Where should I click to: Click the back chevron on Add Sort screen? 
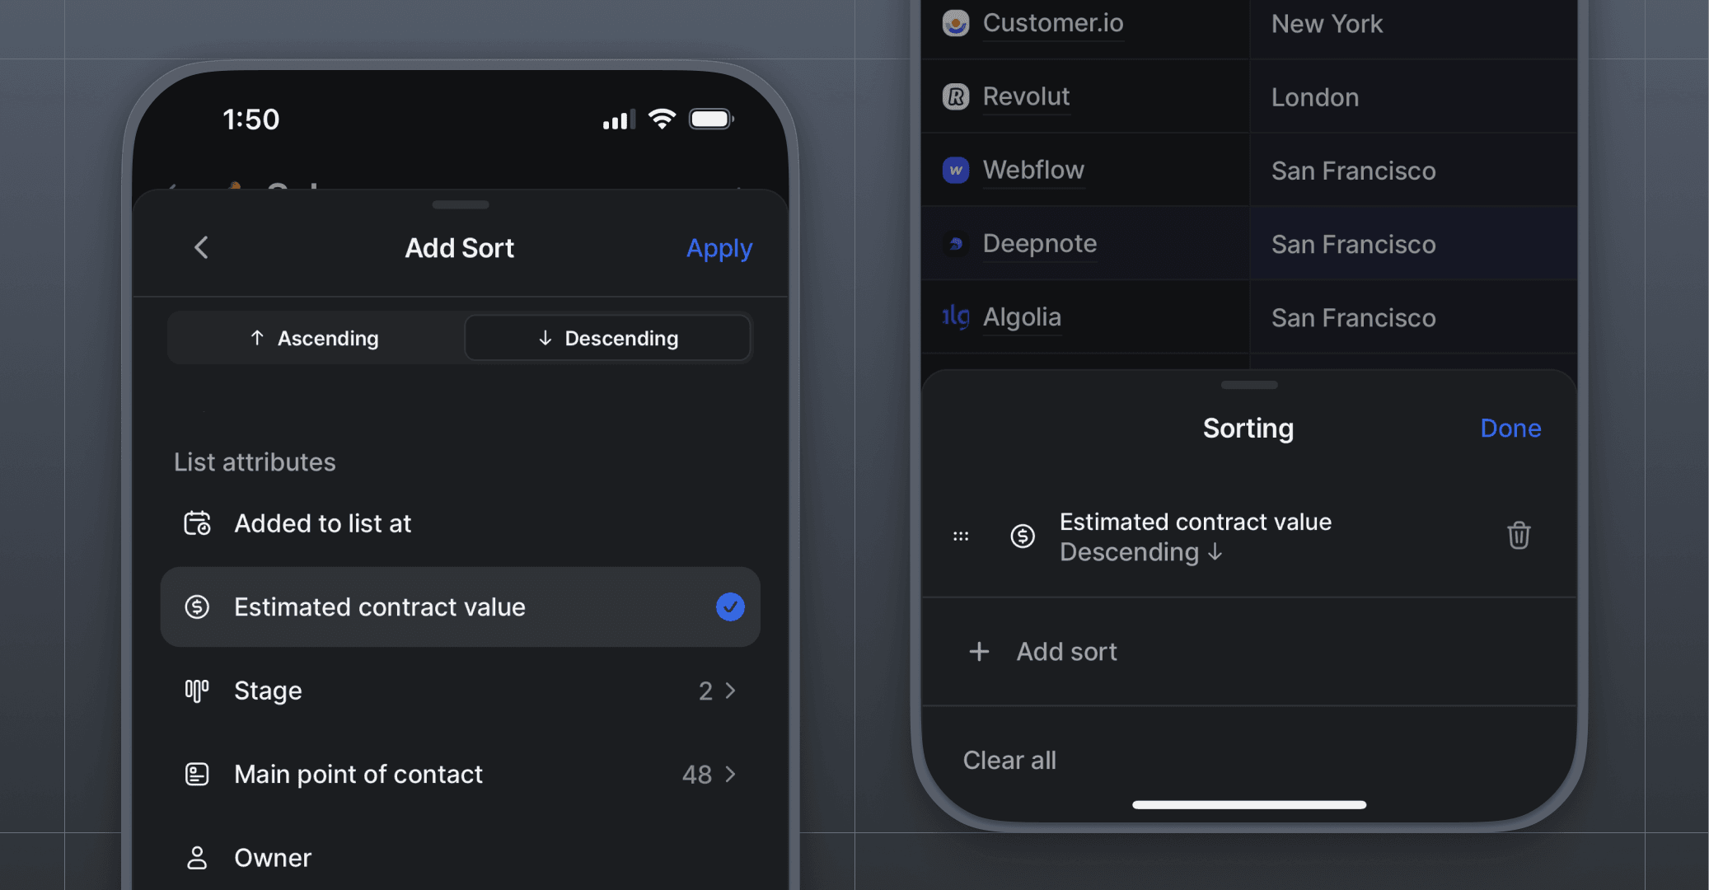click(200, 247)
